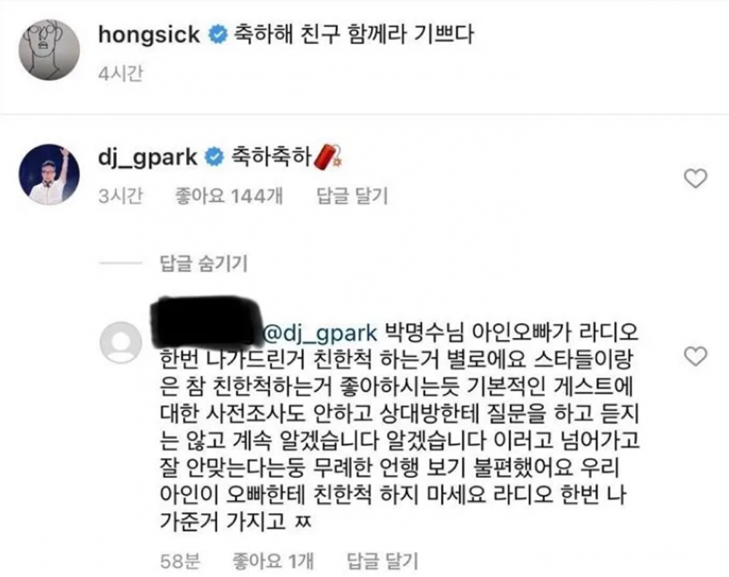
Task: Like the reply comment mentioning @dj_gpark
Action: [x=695, y=356]
